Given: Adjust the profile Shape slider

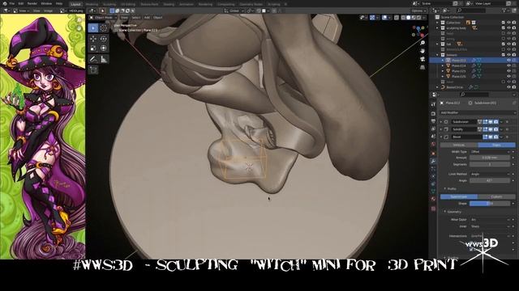Looking at the screenshot, I should point(490,203).
